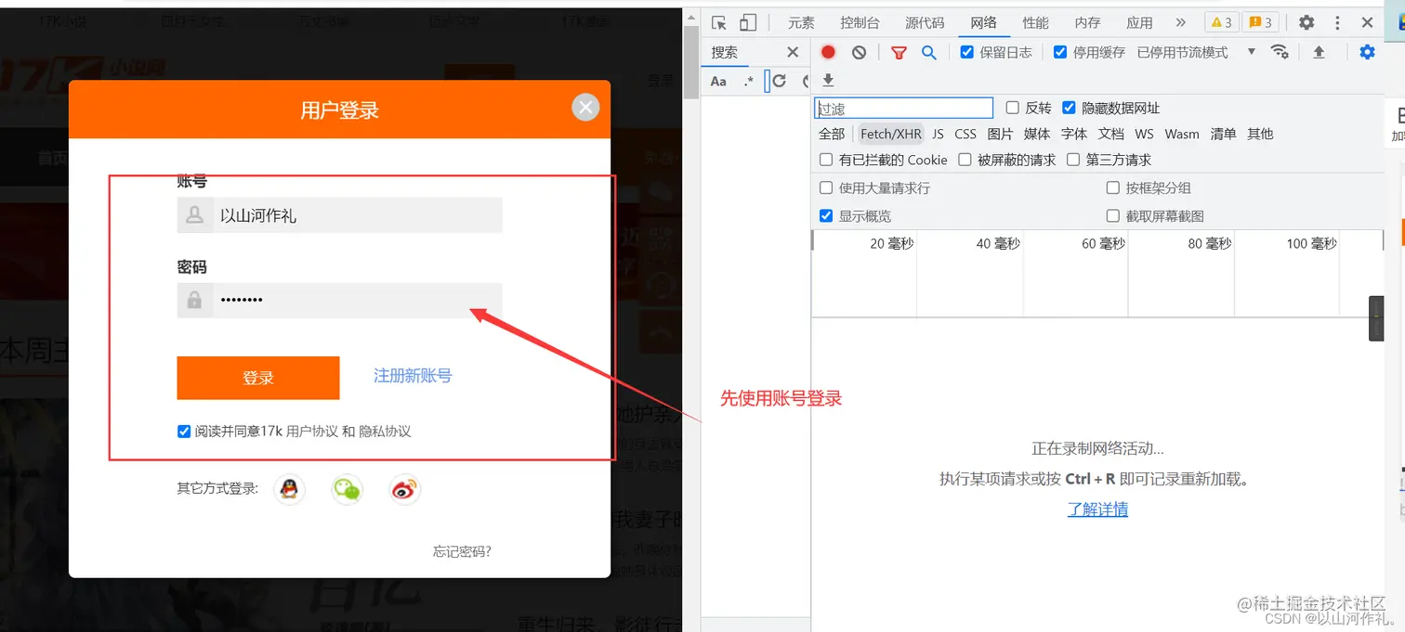
Task: Close the user login dialog
Action: (585, 108)
